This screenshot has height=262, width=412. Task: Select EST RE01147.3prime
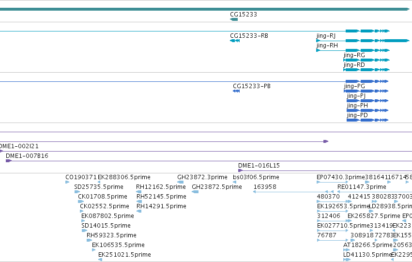(x=362, y=187)
